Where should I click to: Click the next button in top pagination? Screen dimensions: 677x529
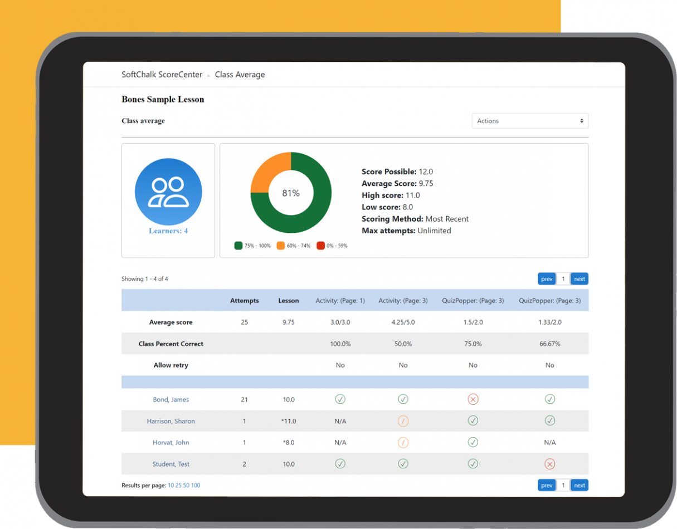tap(579, 278)
